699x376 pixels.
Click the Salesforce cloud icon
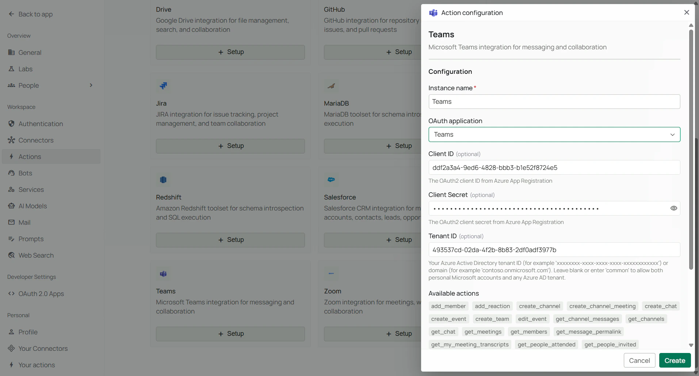331,179
